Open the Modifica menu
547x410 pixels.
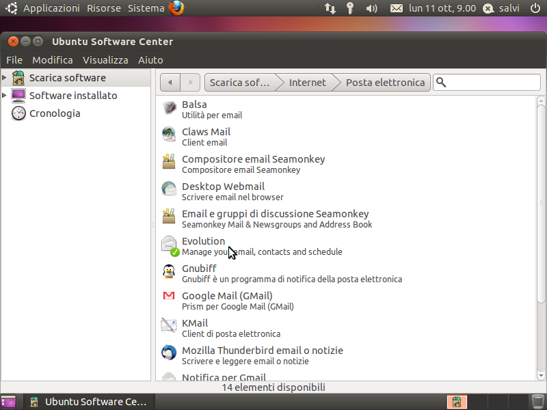tap(53, 60)
